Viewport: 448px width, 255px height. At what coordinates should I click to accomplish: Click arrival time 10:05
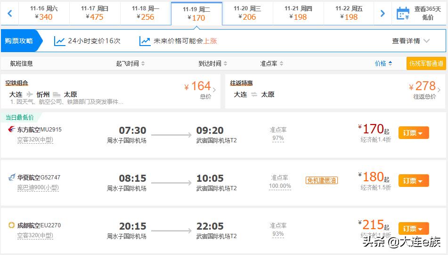coord(210,178)
